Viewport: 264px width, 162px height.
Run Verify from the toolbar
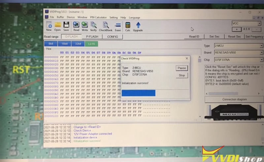(x=93, y=26)
